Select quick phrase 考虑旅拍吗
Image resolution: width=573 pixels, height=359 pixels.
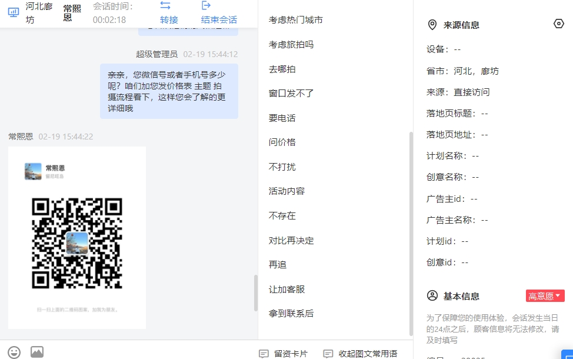click(x=291, y=45)
